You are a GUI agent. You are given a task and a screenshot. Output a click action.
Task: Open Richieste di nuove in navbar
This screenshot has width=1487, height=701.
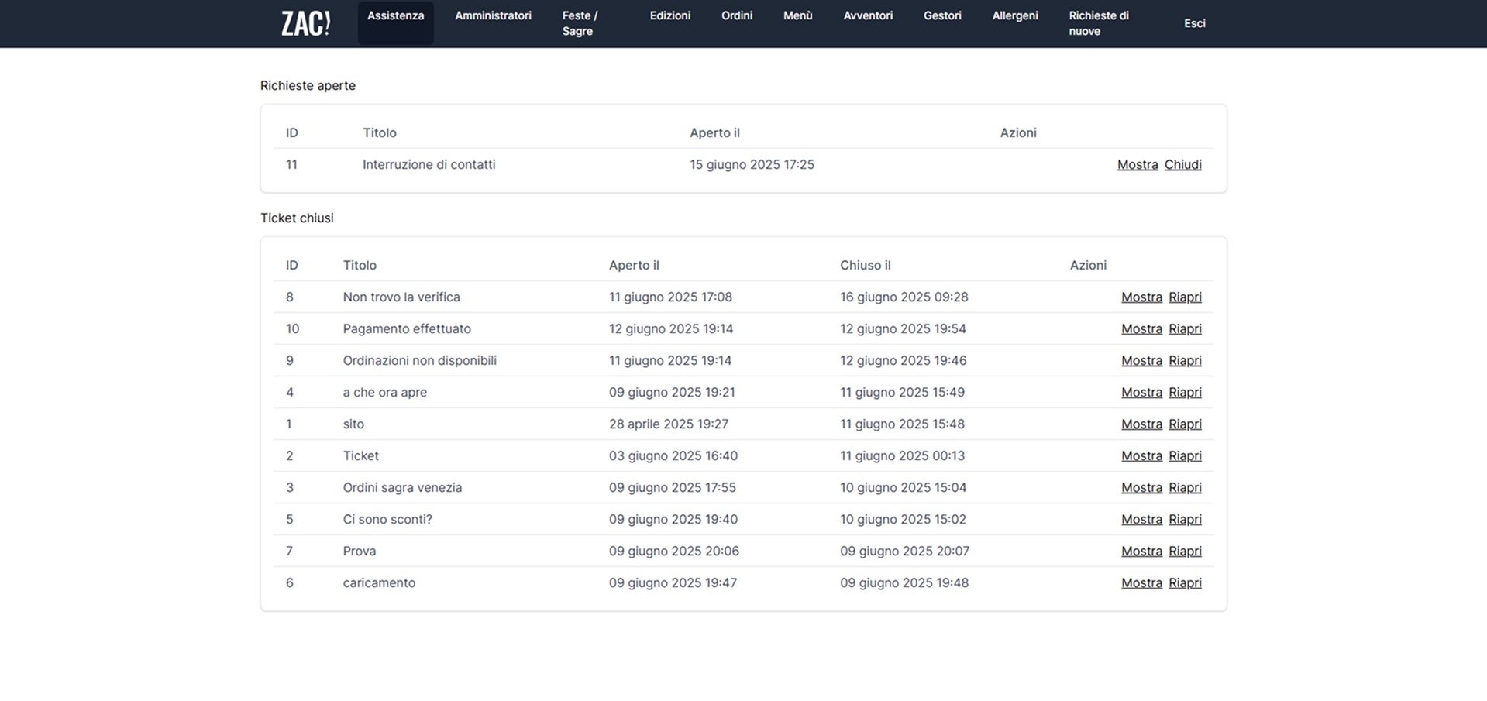(x=1099, y=23)
